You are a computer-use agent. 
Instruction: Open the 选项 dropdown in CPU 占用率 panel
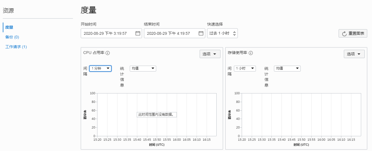[210, 54]
